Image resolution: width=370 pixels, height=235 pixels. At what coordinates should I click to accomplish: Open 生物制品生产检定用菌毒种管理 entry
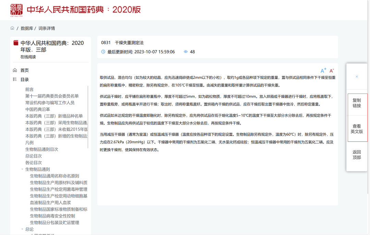[59, 189]
